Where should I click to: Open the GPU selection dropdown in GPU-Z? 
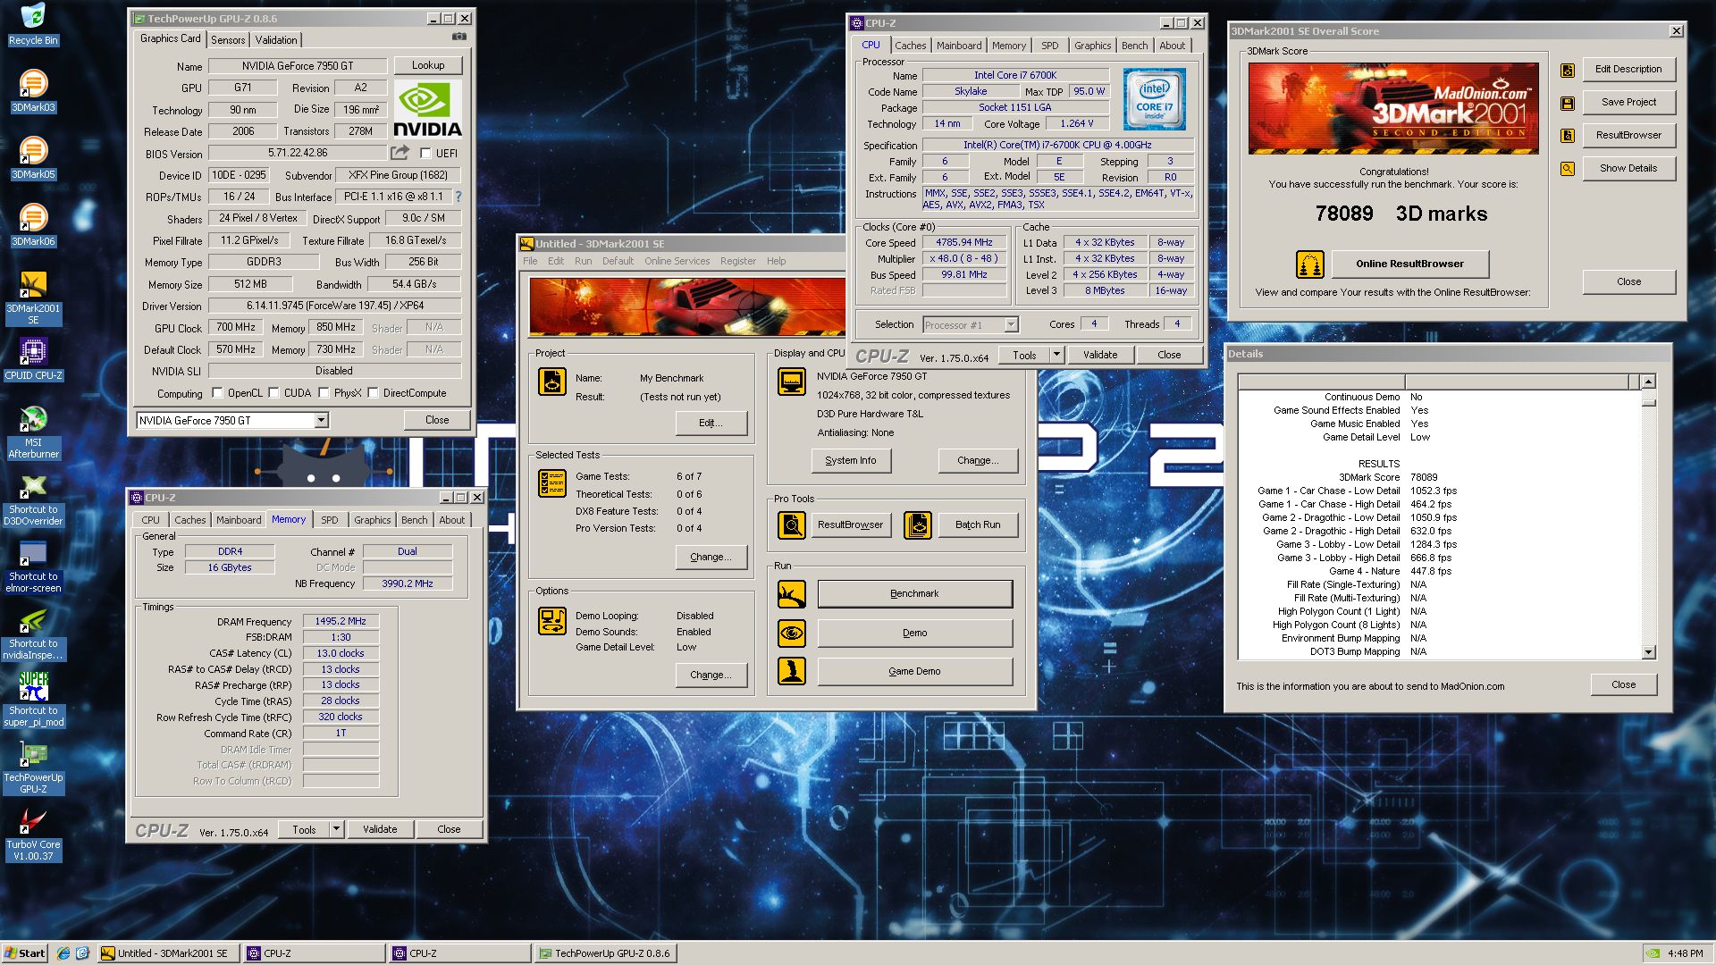tap(321, 420)
